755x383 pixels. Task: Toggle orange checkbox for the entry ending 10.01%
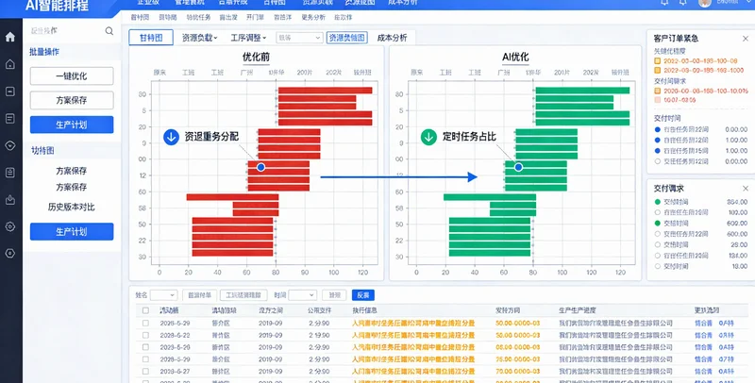[657, 91]
